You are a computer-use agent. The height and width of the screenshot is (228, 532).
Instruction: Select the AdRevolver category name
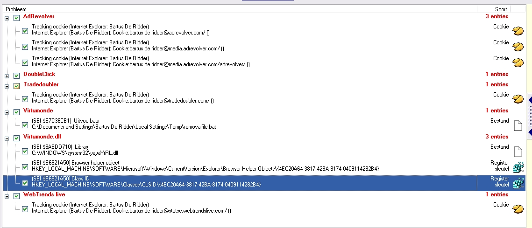(39, 16)
